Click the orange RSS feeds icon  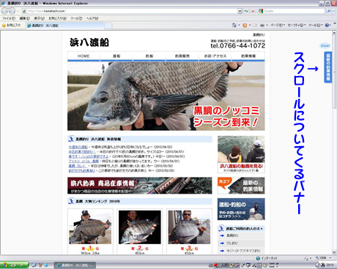245,25
